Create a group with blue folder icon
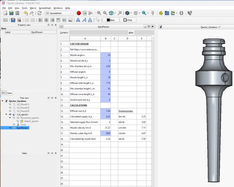The width and height of the screenshot is (234, 187). pyautogui.click(x=167, y=13)
